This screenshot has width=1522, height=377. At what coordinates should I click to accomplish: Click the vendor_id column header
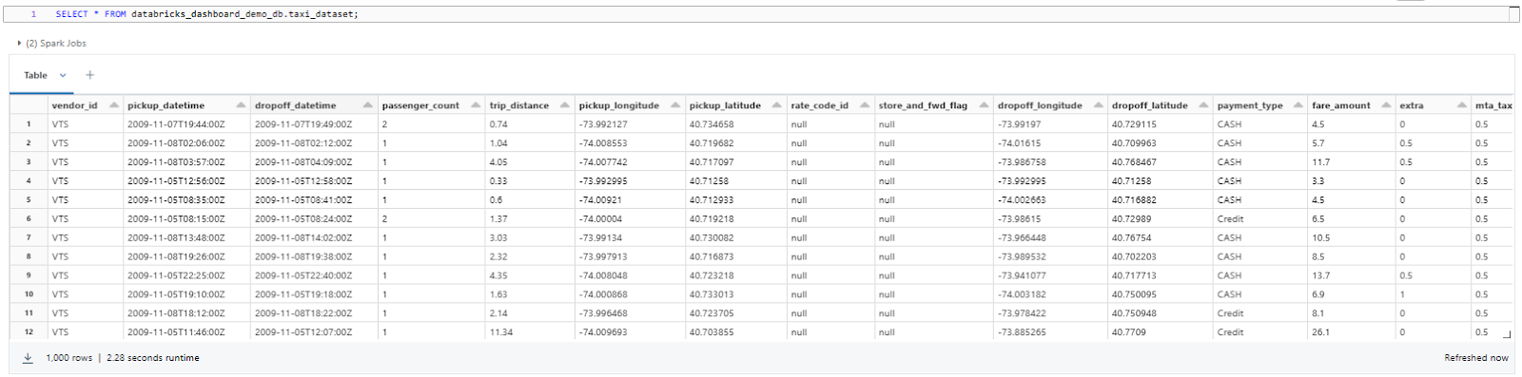pos(86,105)
